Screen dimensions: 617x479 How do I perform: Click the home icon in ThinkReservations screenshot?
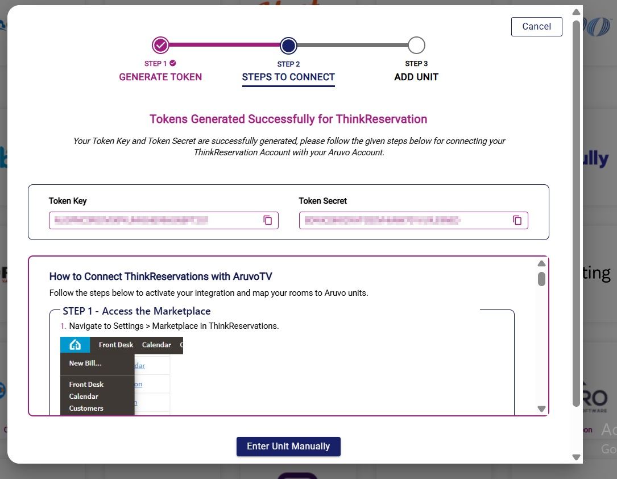coord(75,345)
